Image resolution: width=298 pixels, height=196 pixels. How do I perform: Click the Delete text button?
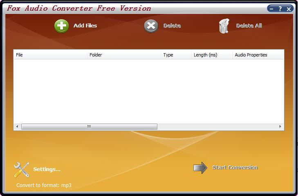coord(172,26)
